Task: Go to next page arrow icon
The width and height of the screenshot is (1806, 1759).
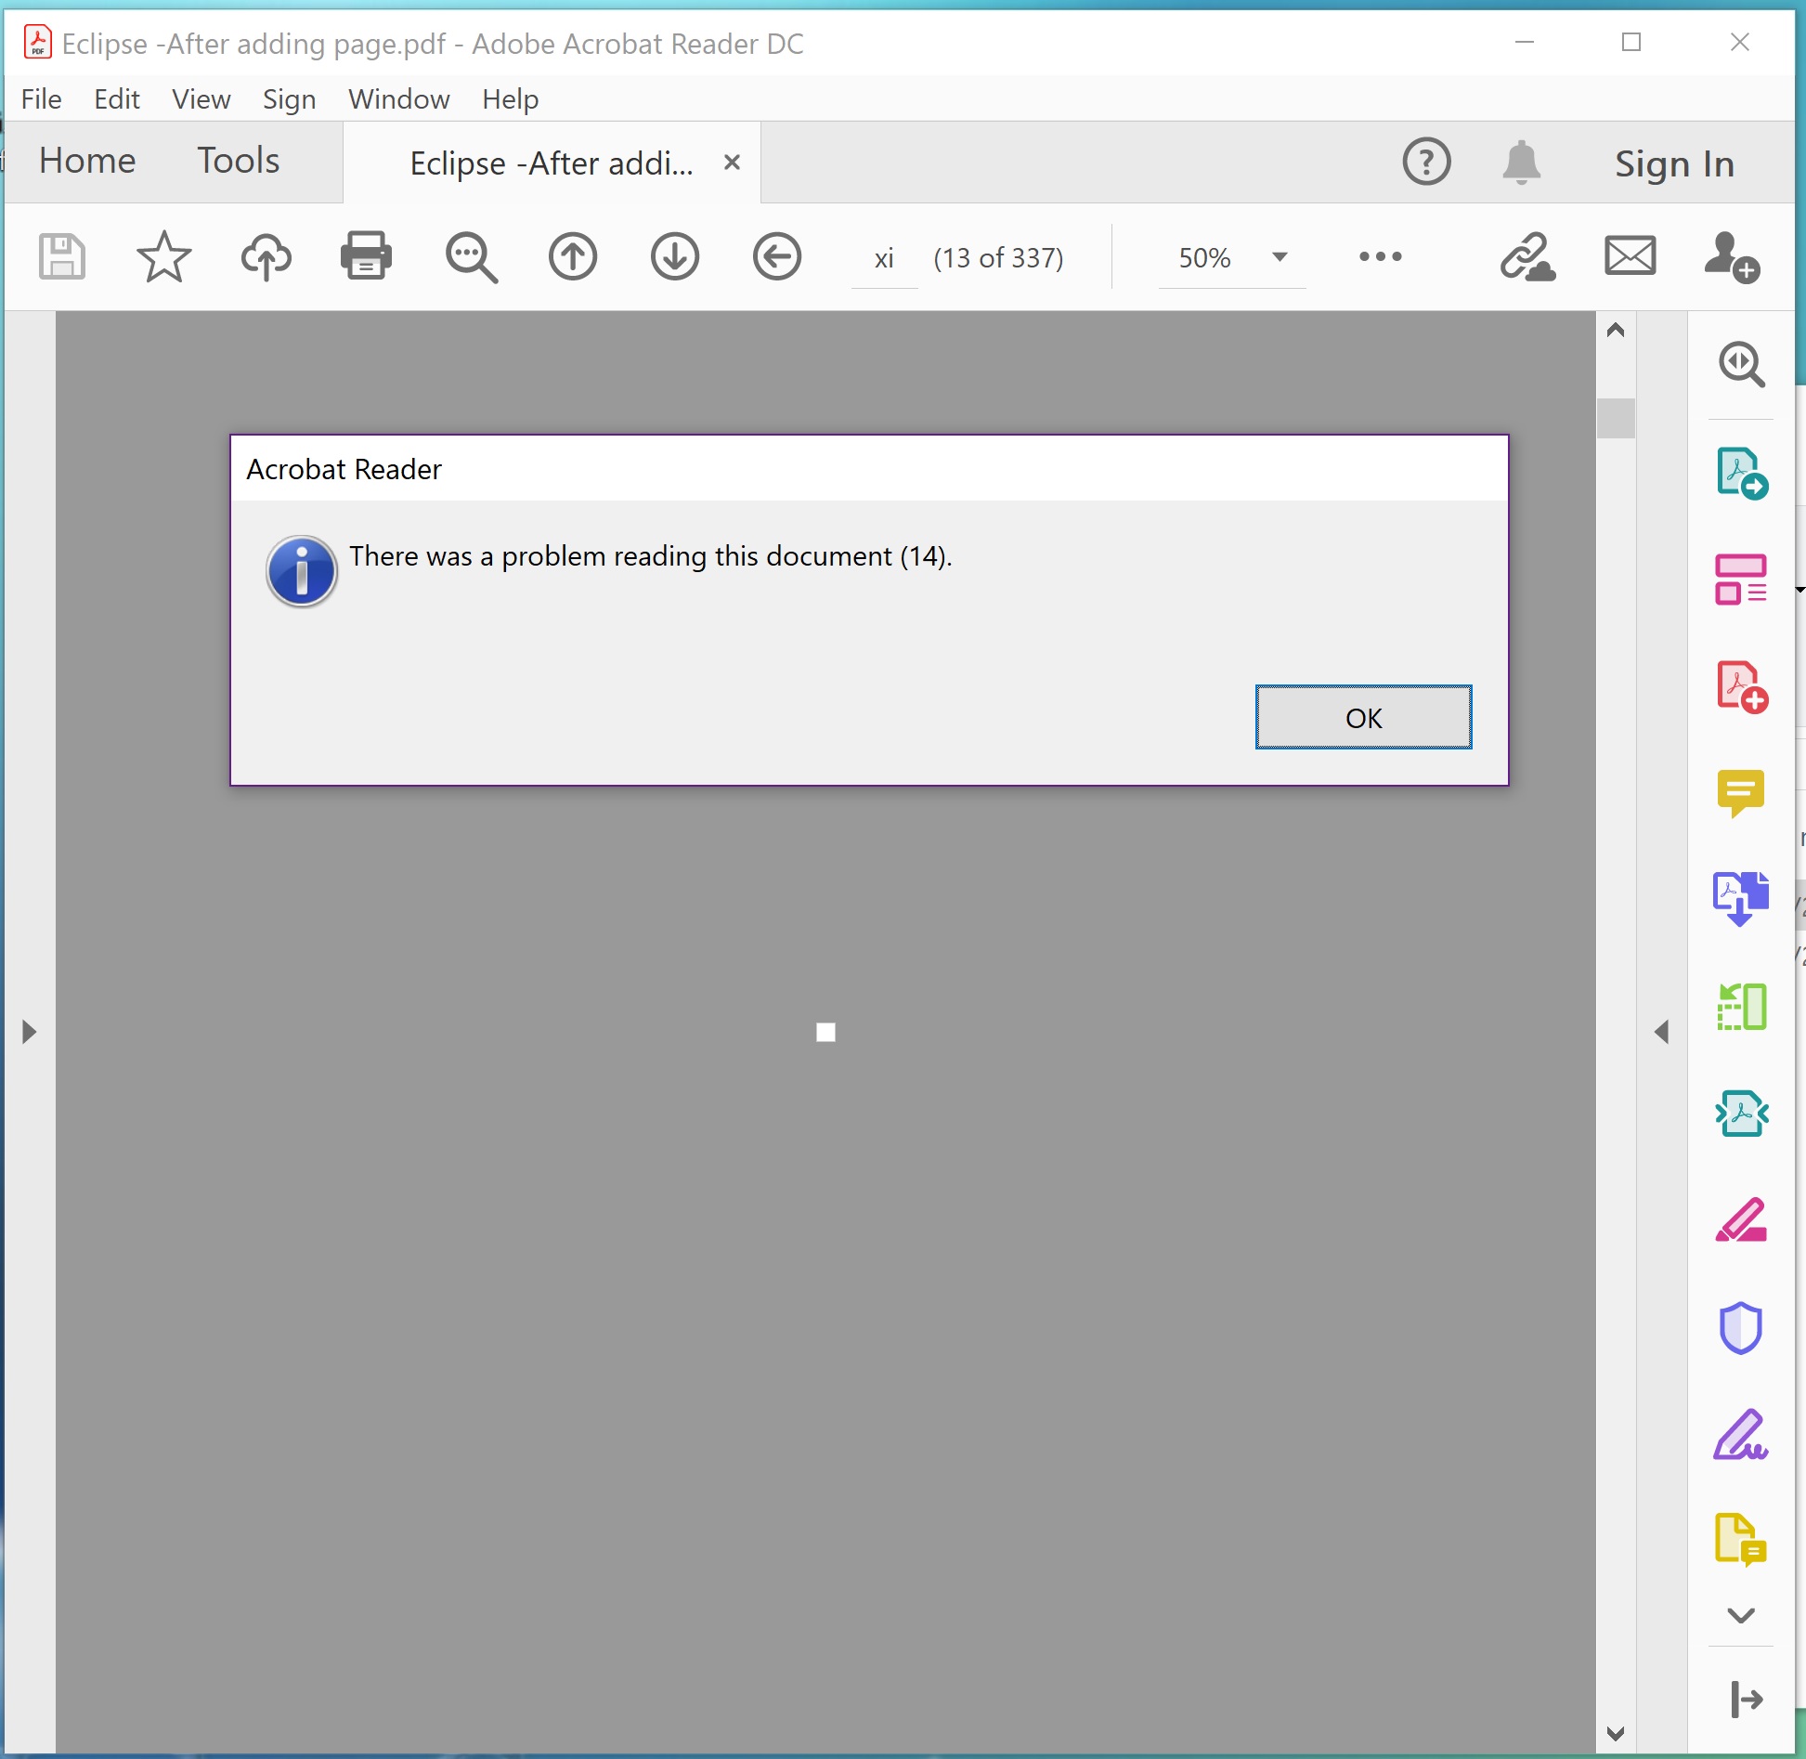Action: pyautogui.click(x=674, y=256)
